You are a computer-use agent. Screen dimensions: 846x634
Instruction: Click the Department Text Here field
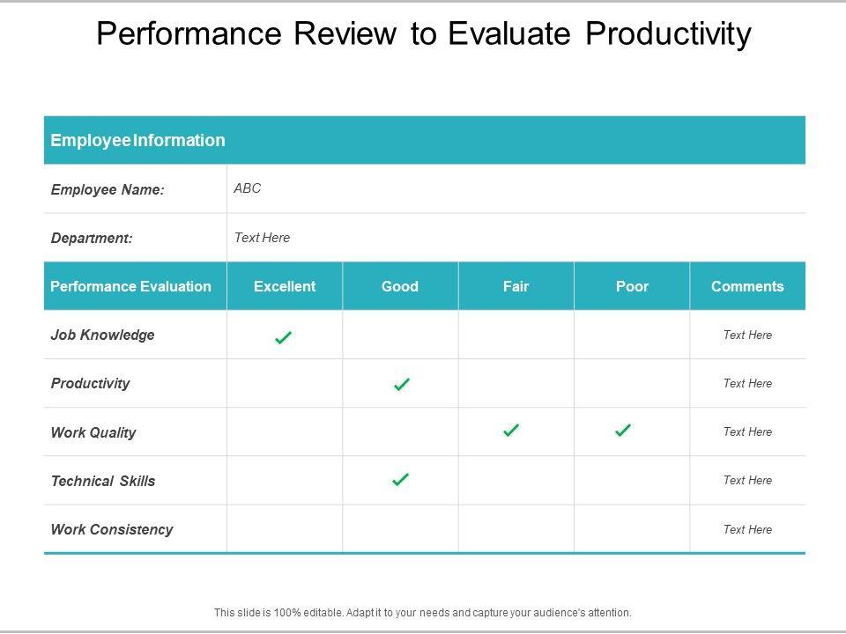[262, 238]
